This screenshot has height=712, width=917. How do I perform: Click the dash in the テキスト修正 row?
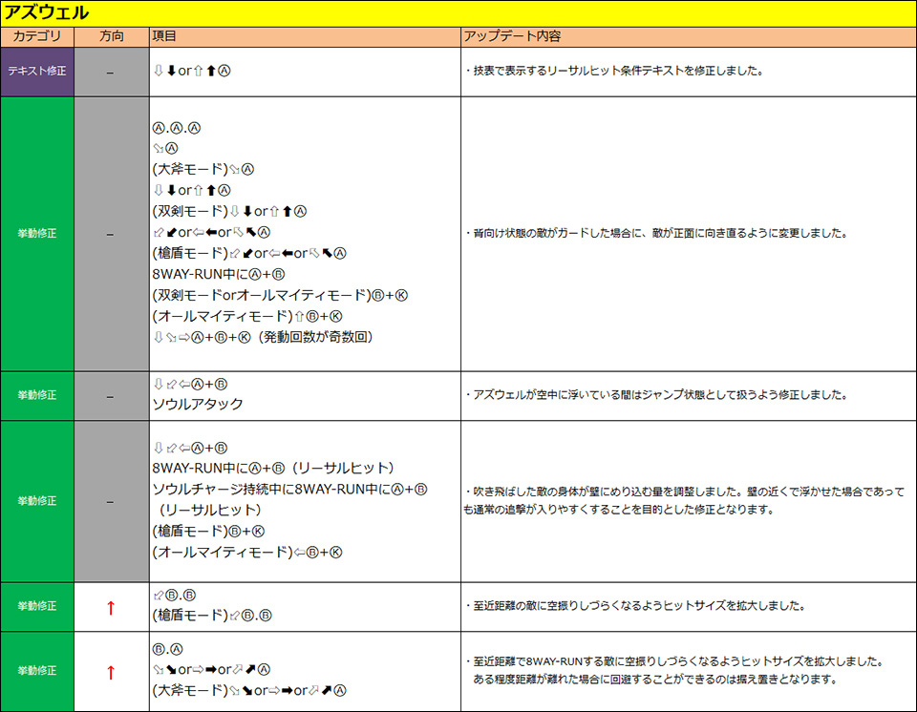111,72
